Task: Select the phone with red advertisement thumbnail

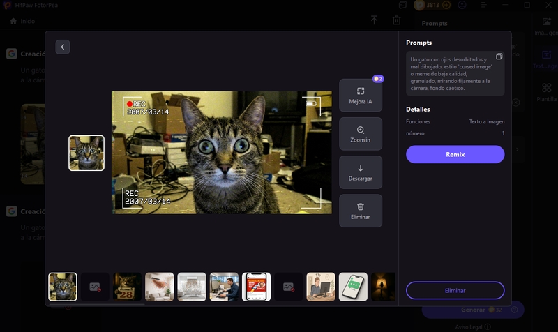Action: (x=256, y=287)
